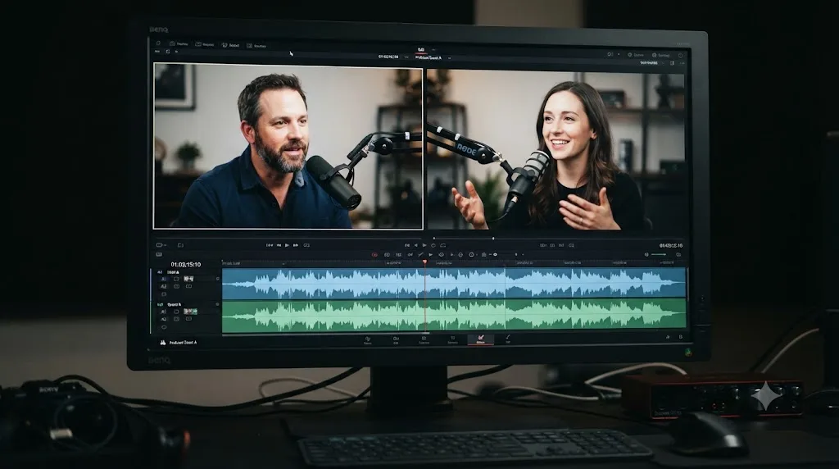This screenshot has height=469, width=839.
Task: Step one frame forward in left viewer transport
Action: coord(296,245)
